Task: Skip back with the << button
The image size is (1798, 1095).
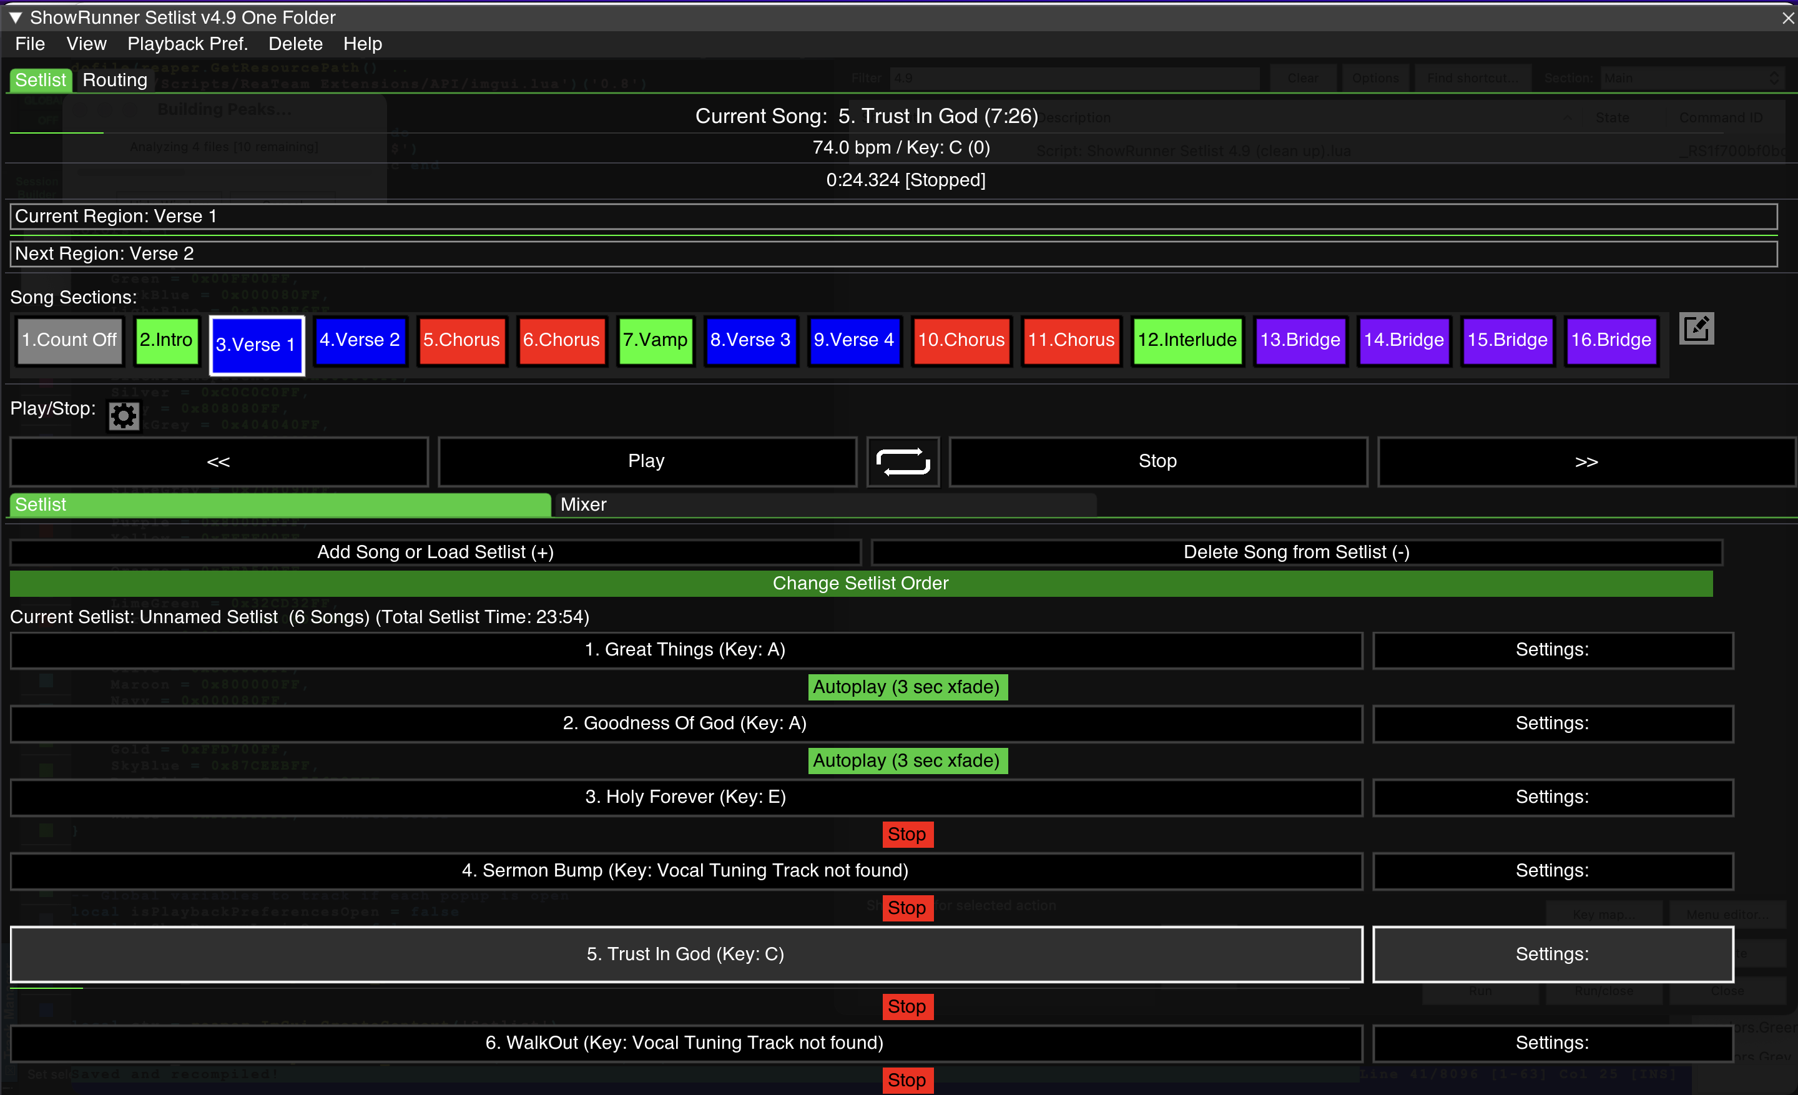Action: click(218, 461)
